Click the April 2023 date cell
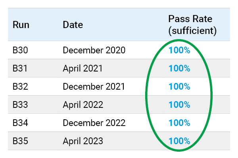Screen dimensions: 238x158 83,141
